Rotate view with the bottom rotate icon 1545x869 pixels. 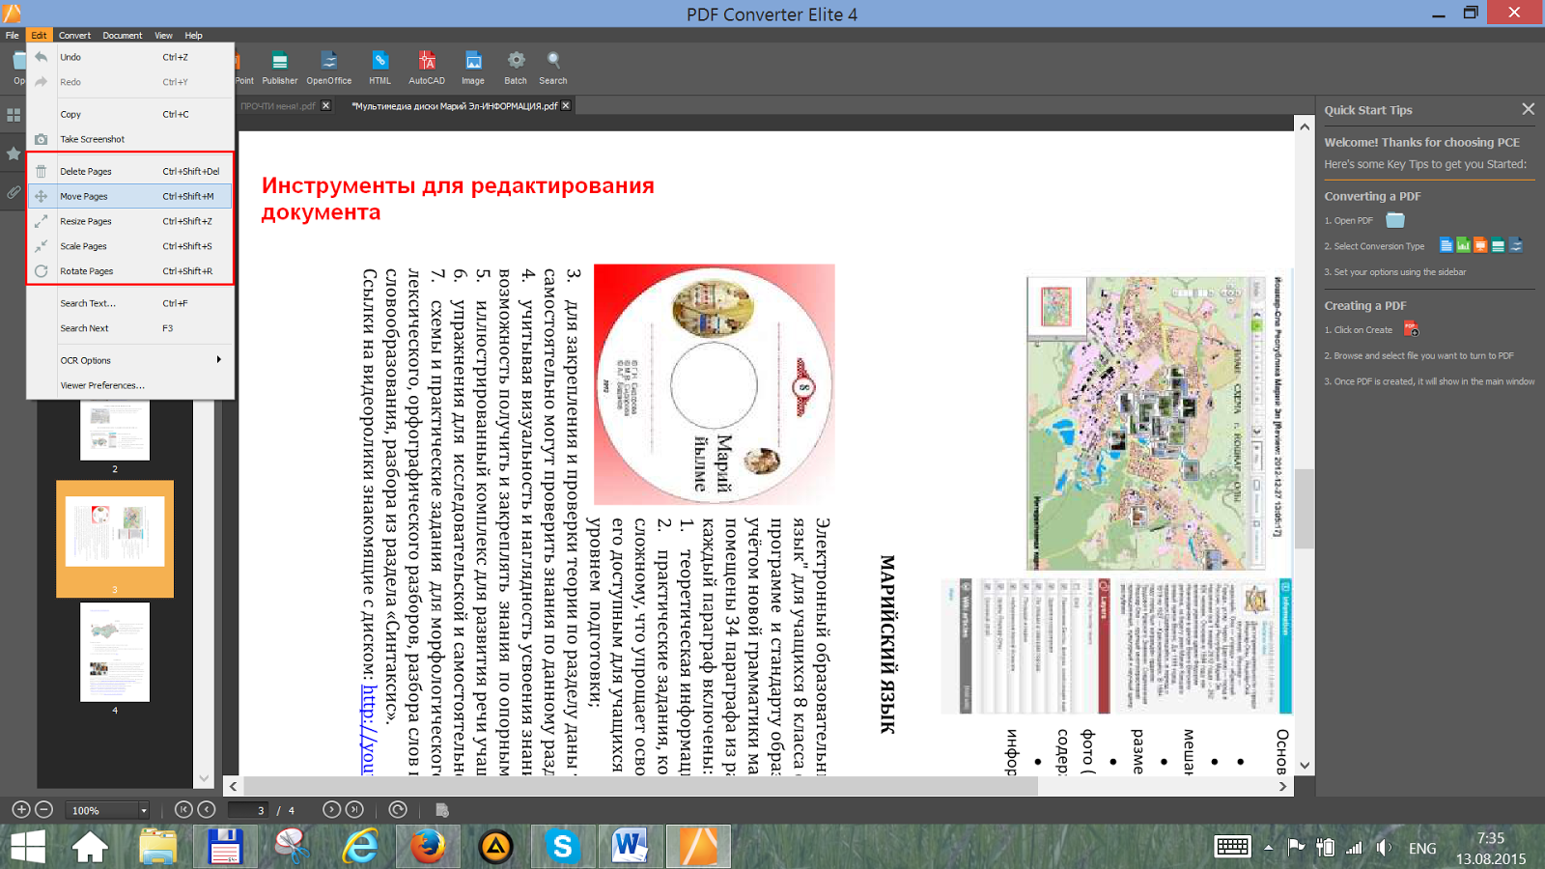coord(398,809)
